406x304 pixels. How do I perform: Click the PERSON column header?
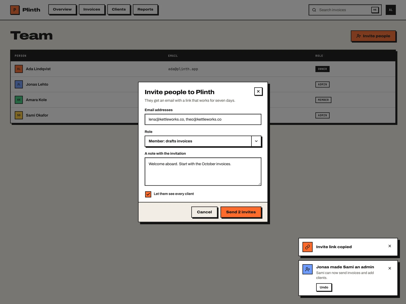(21, 56)
